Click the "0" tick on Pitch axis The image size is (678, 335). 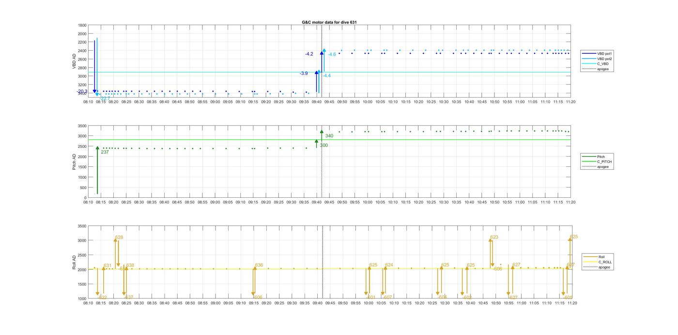86,198
